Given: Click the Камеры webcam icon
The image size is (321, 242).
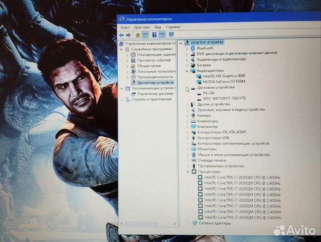Looking at the screenshot, I should (x=193, y=115).
